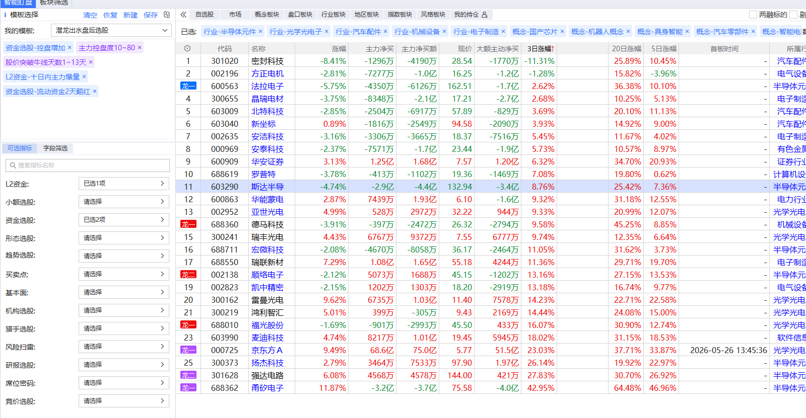Expand the 形态选股 selector
This screenshot has width=806, height=418.
pyautogui.click(x=124, y=238)
